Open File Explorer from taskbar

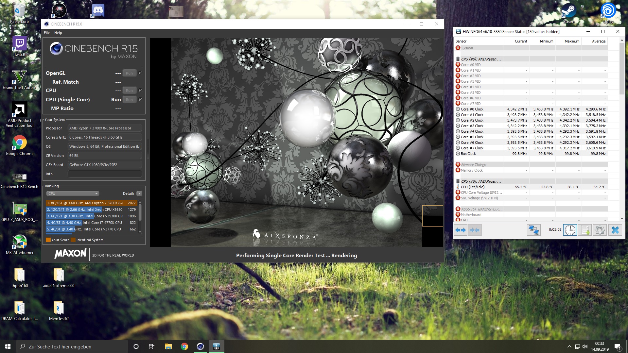coord(168,346)
